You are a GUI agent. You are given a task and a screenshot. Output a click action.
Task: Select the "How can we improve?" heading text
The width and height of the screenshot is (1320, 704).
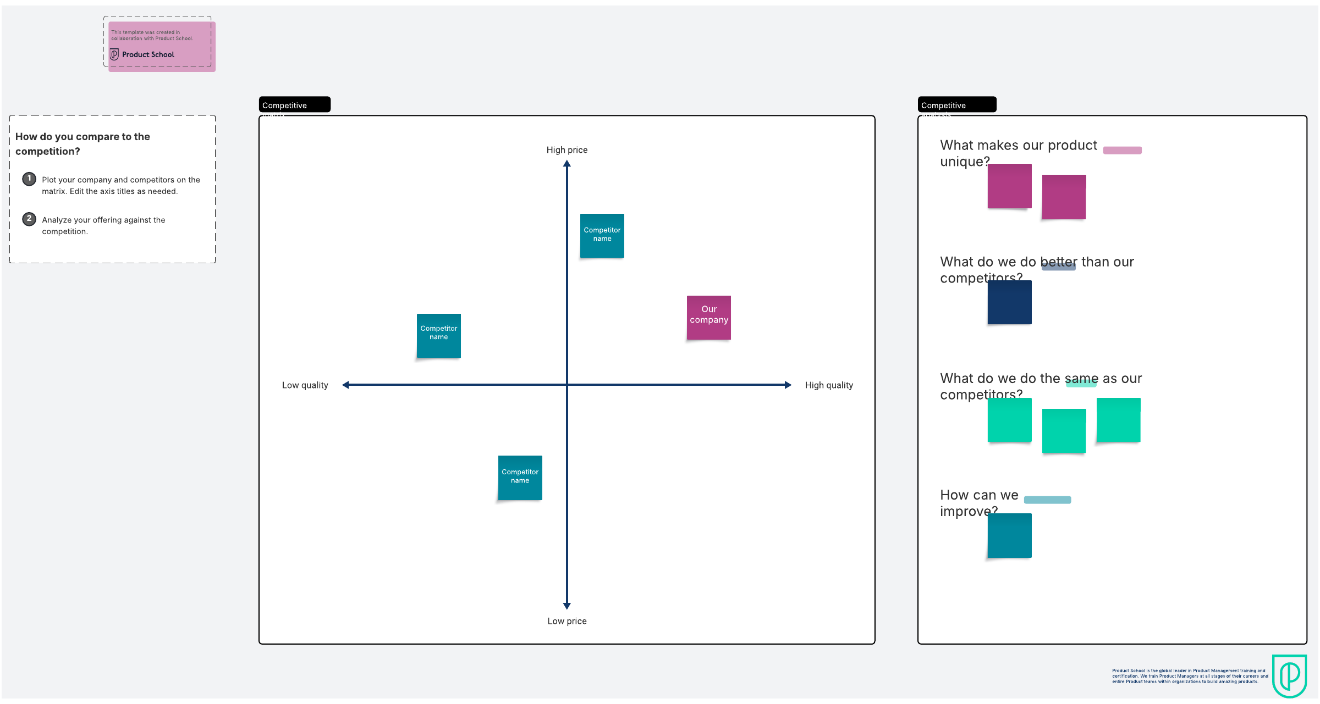(x=978, y=502)
